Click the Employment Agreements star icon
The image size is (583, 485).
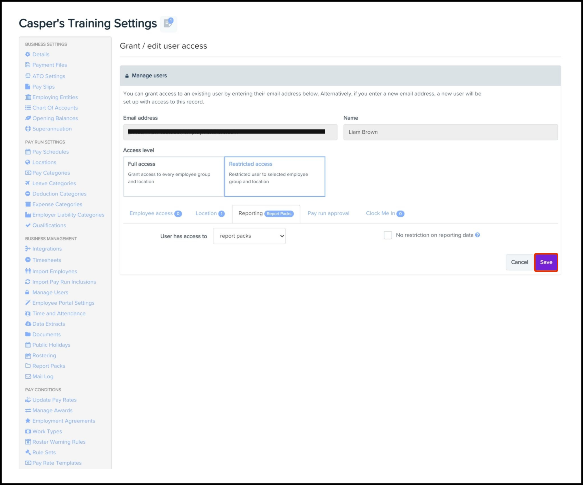point(28,421)
